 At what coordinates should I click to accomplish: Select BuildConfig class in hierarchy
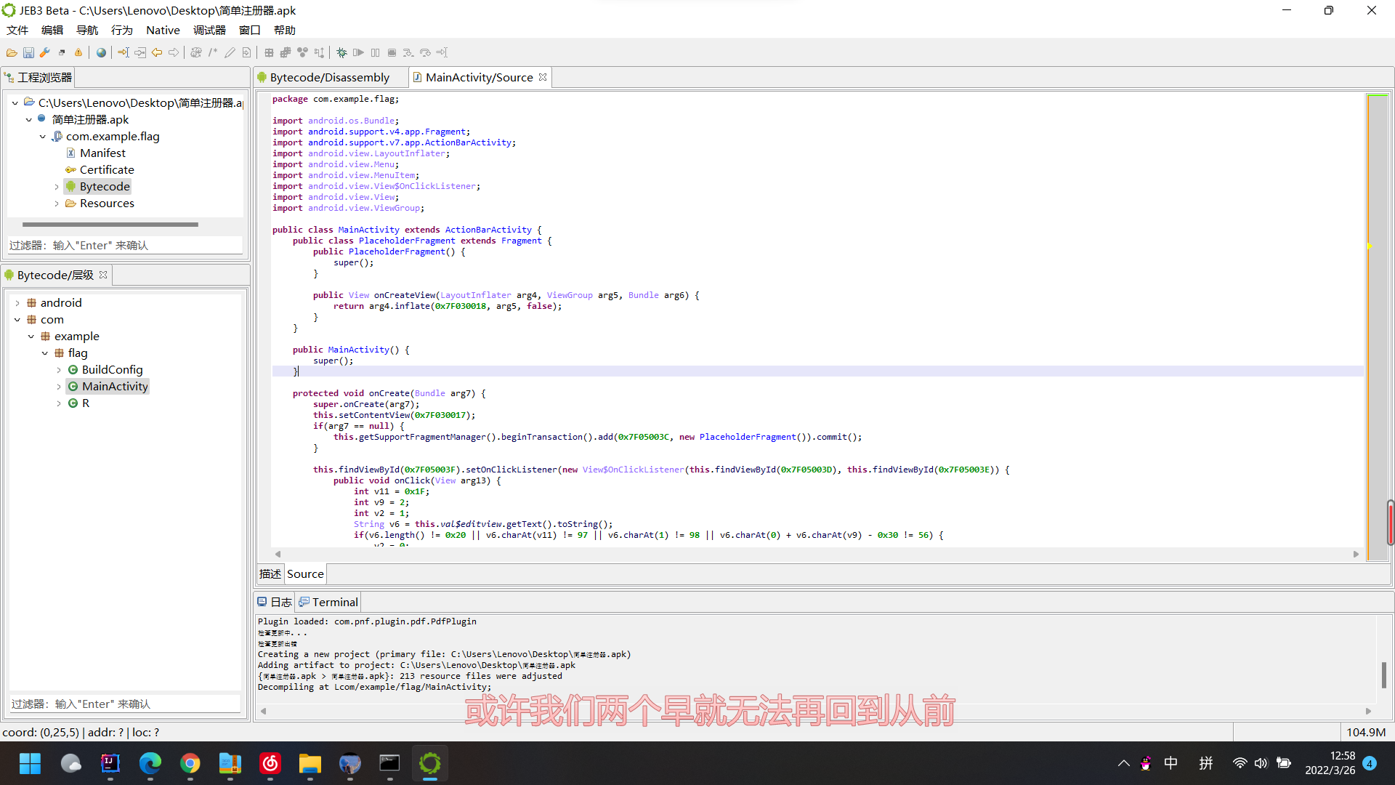tap(112, 369)
